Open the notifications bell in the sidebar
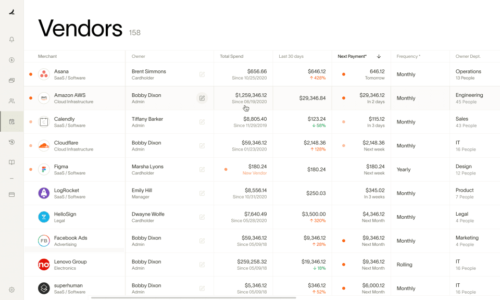The image size is (500, 300). click(x=11, y=39)
